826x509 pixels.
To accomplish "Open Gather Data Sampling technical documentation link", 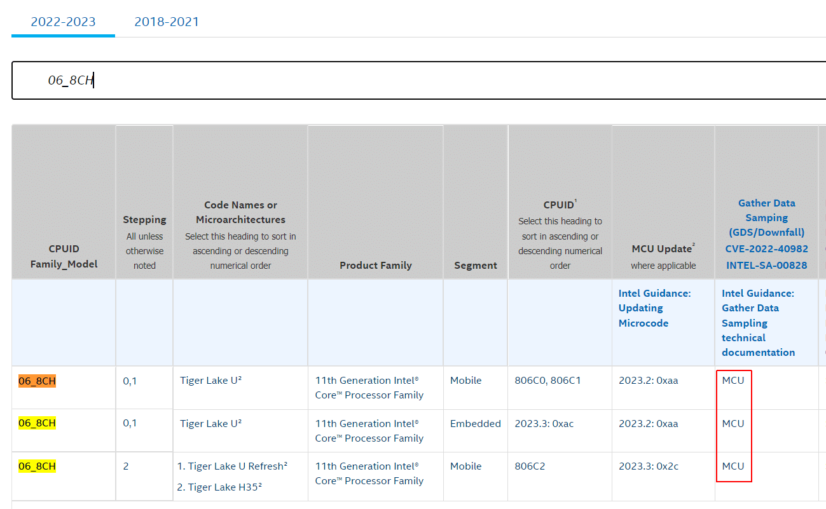I will (758, 323).
